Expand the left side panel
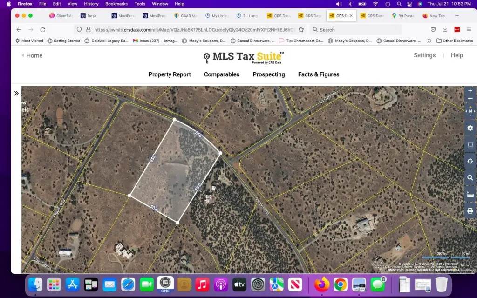The width and height of the screenshot is (477, 298). tap(16, 93)
